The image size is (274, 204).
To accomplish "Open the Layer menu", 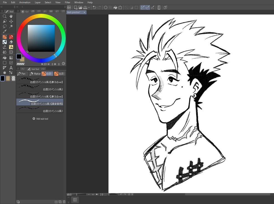I will (38, 2).
